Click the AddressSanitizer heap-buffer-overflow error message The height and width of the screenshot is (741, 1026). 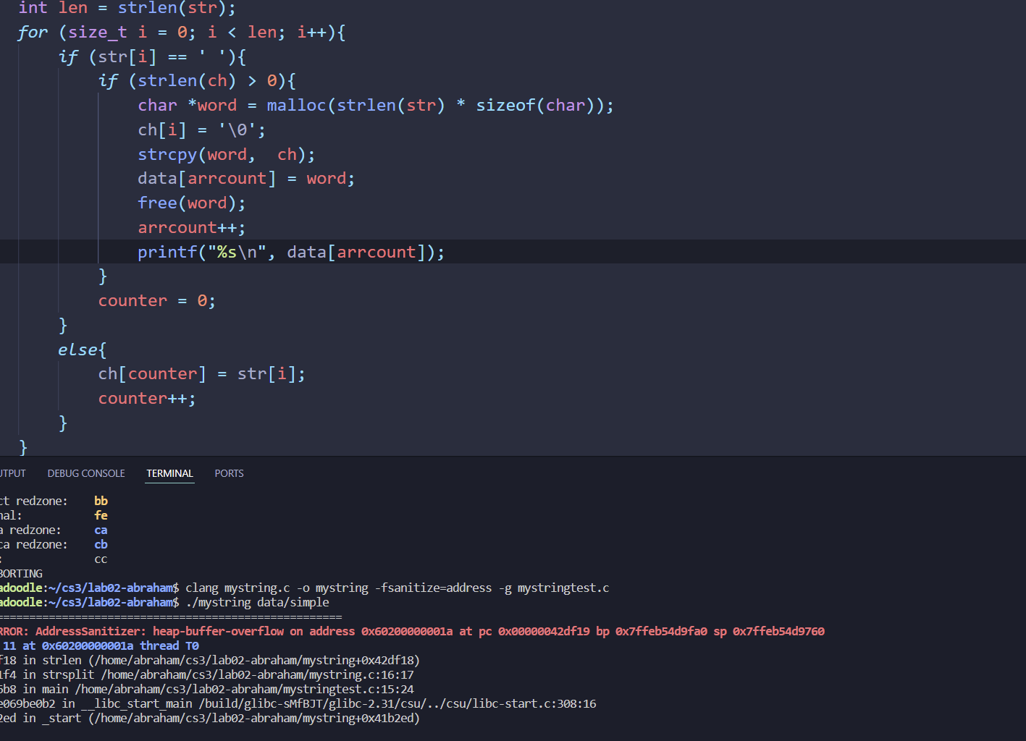pos(217,631)
